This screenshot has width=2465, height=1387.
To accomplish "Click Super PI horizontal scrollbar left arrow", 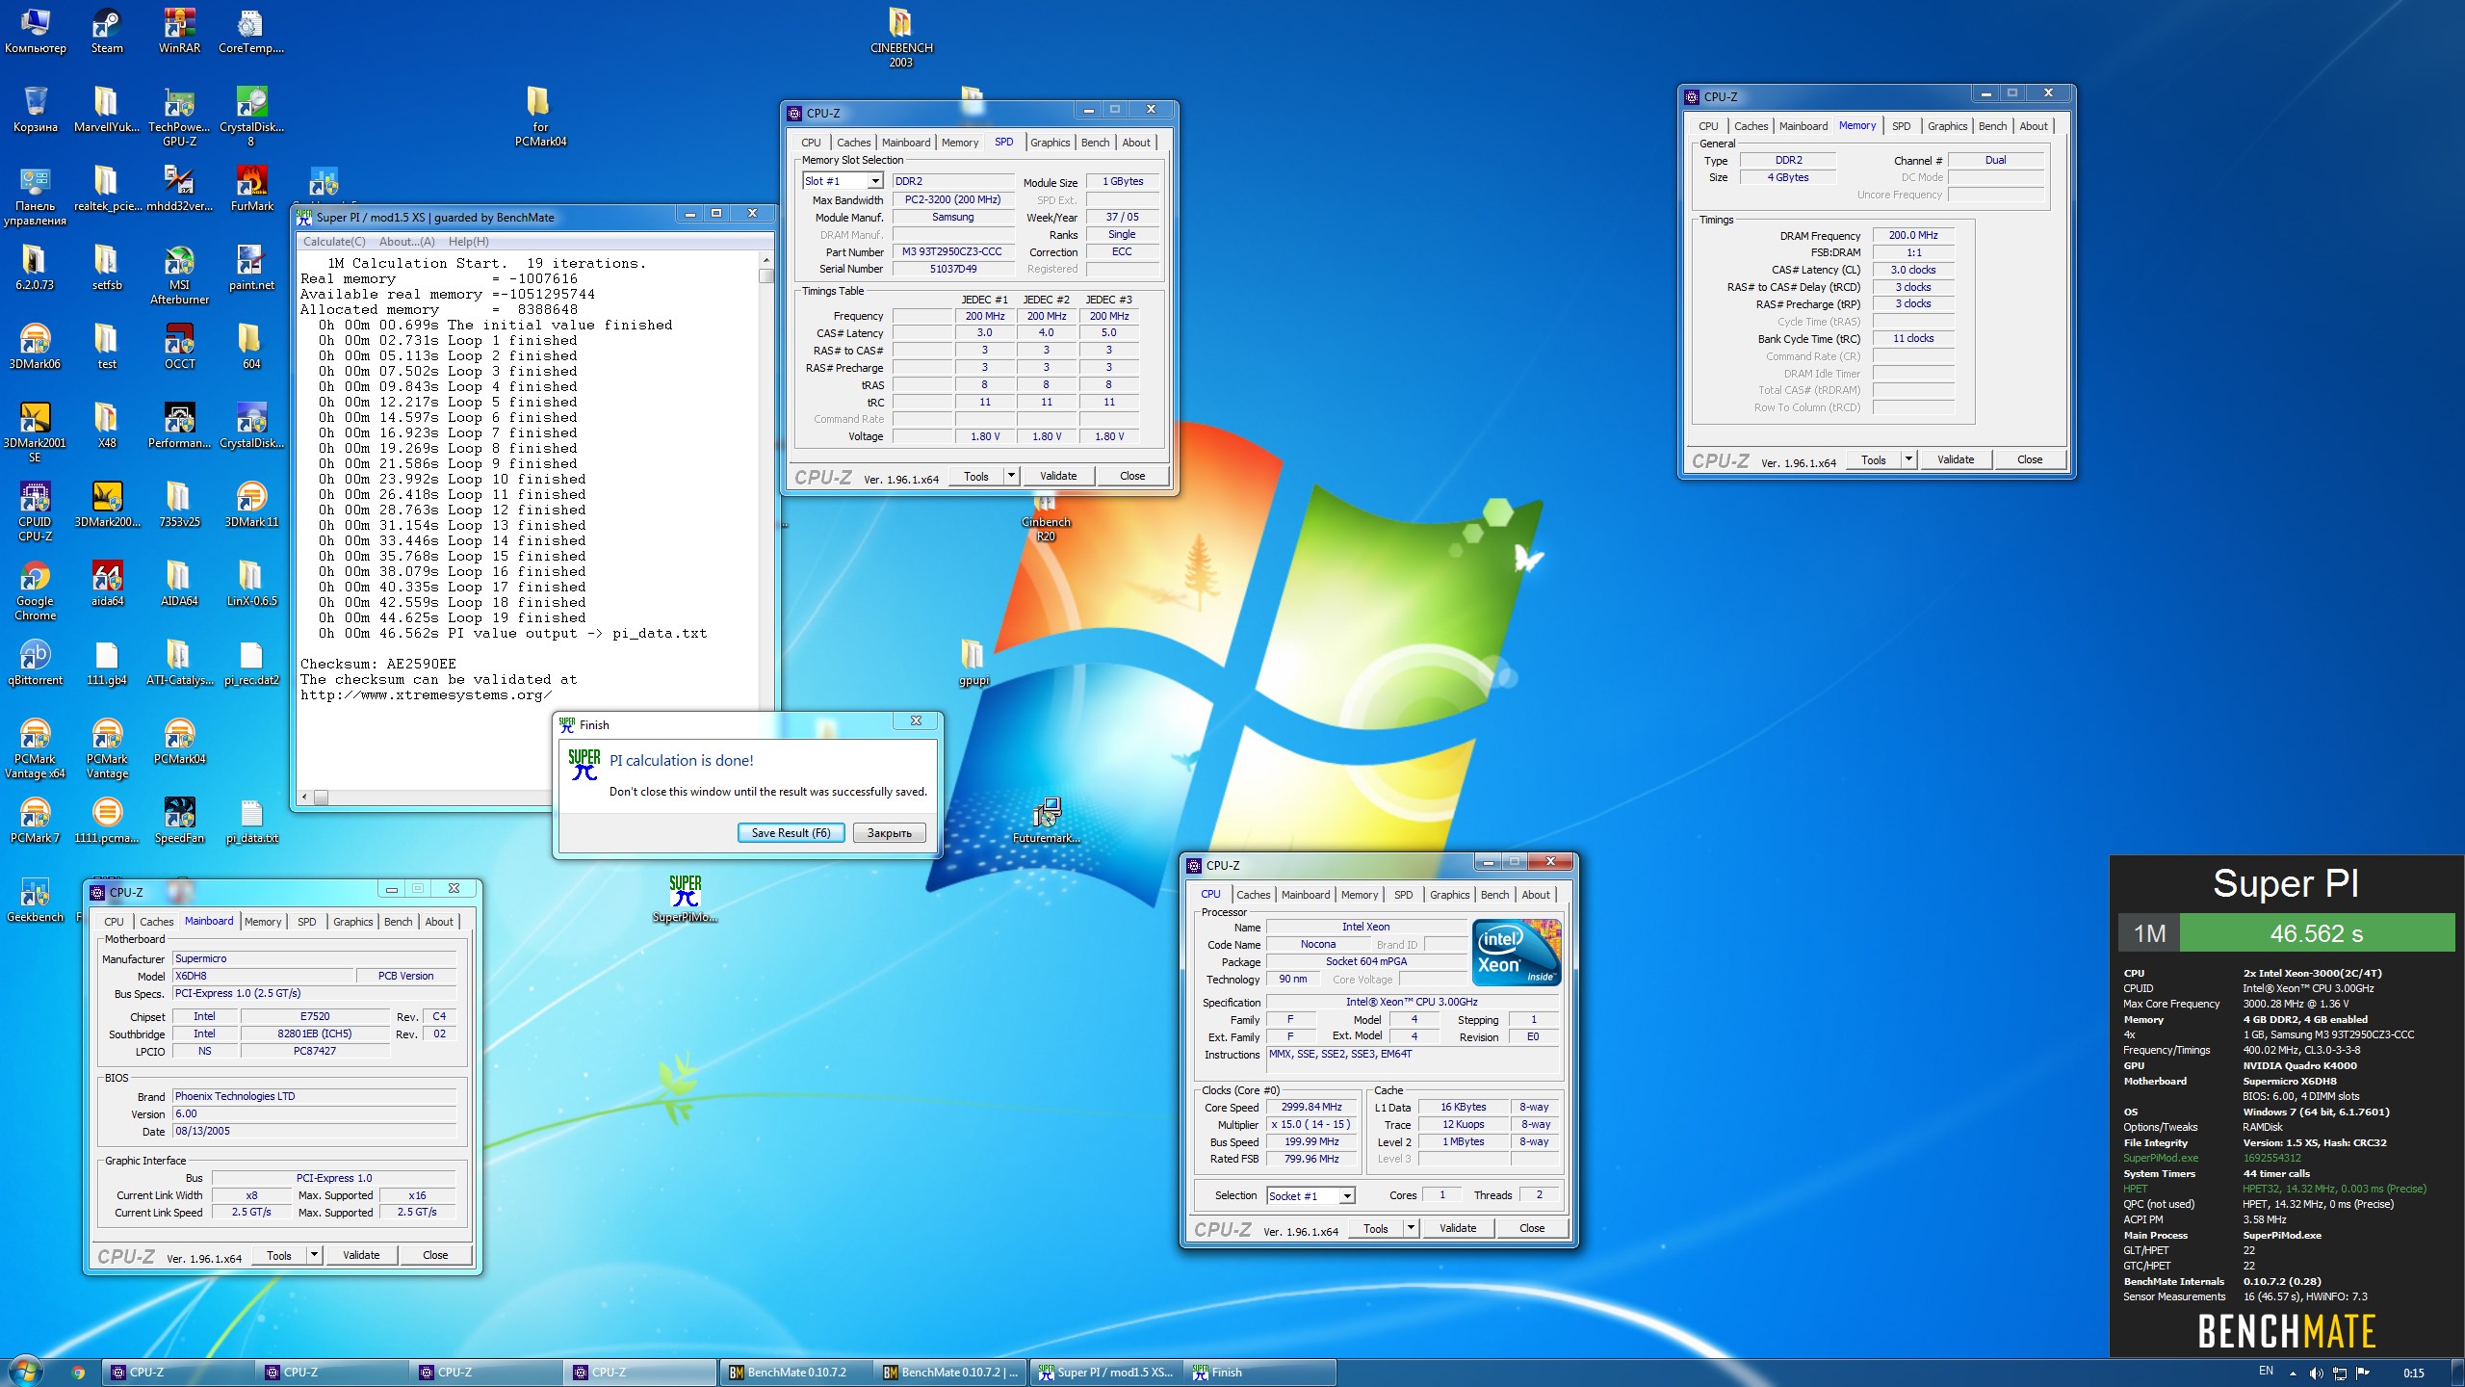I will pos(305,798).
